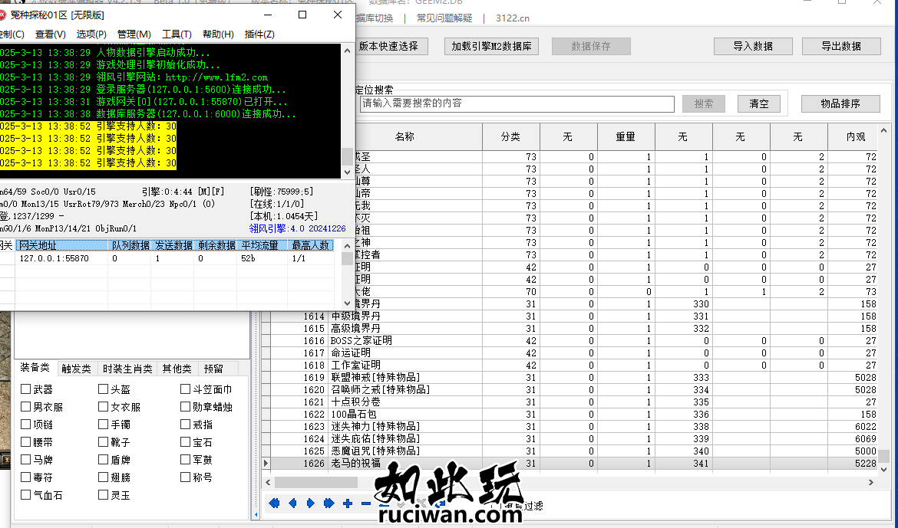
Task: Switch to the 时装生肖类 tab
Action: [127, 369]
